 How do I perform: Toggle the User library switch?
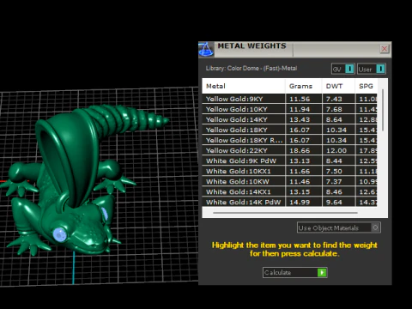pyautogui.click(x=372, y=69)
